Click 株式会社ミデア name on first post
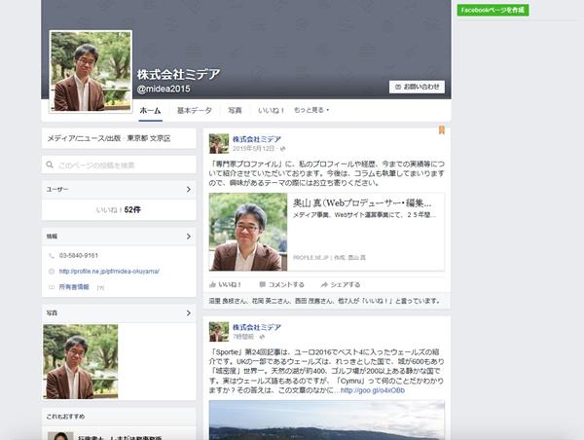 257,139
